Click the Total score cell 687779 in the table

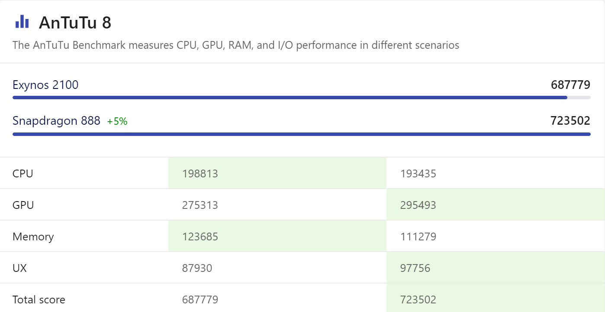pyautogui.click(x=200, y=299)
